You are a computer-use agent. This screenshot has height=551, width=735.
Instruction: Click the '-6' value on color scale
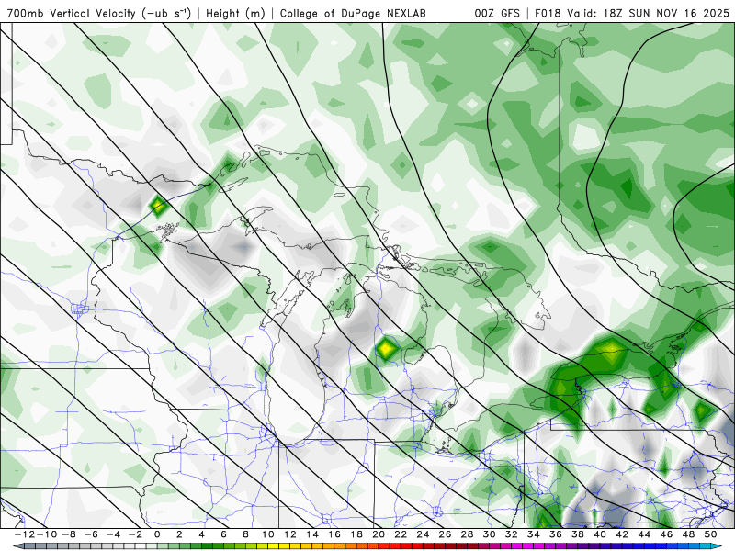(x=91, y=534)
